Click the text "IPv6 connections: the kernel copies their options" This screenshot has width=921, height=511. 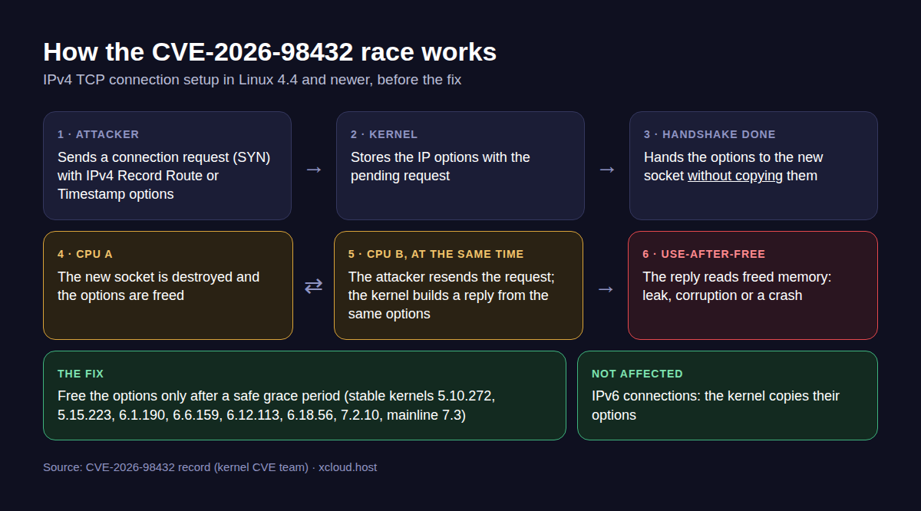coord(715,406)
